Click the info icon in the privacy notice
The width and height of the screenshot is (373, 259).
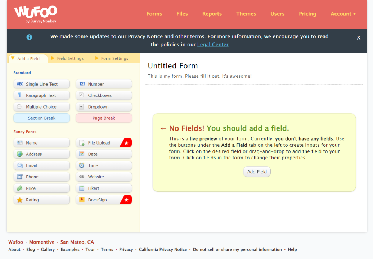pos(29,37)
